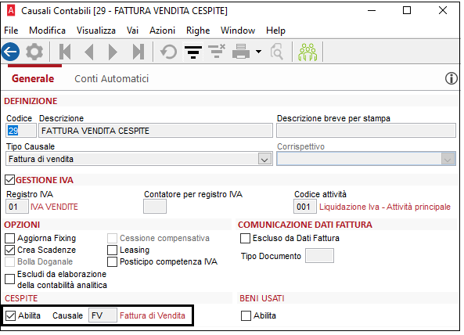Open the Azioni menu

click(163, 31)
